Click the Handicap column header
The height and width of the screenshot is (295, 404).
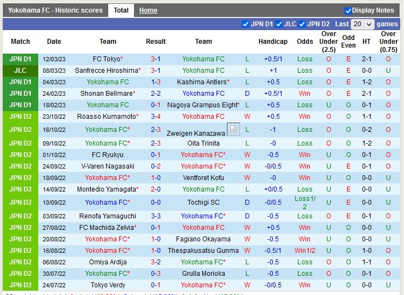[x=273, y=42]
